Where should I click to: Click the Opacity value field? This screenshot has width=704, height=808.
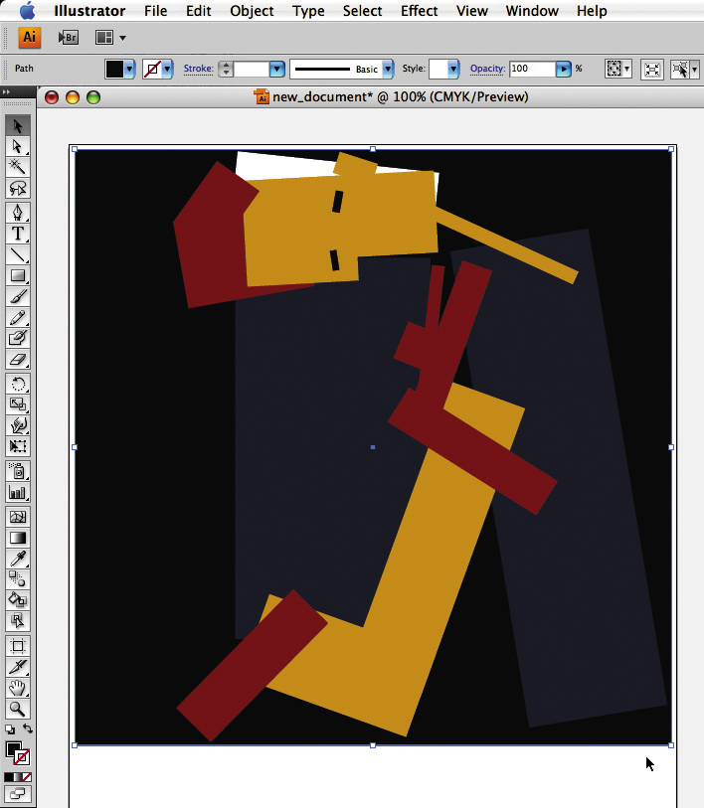click(x=532, y=70)
